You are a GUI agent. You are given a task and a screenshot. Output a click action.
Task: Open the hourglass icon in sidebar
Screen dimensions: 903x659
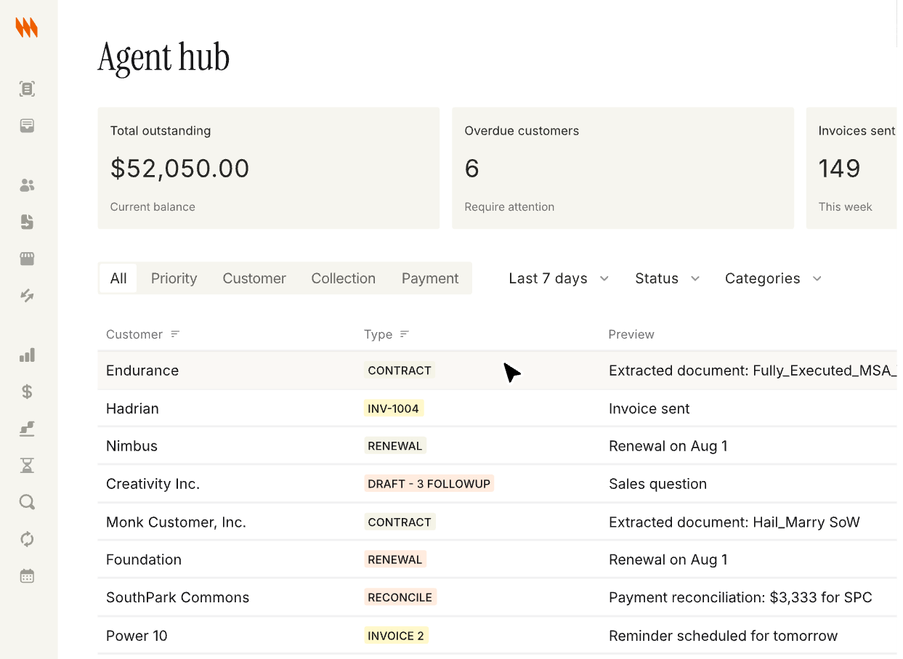click(x=27, y=465)
